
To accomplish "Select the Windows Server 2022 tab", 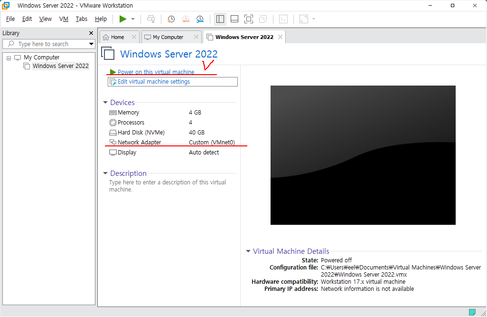I will (x=244, y=37).
